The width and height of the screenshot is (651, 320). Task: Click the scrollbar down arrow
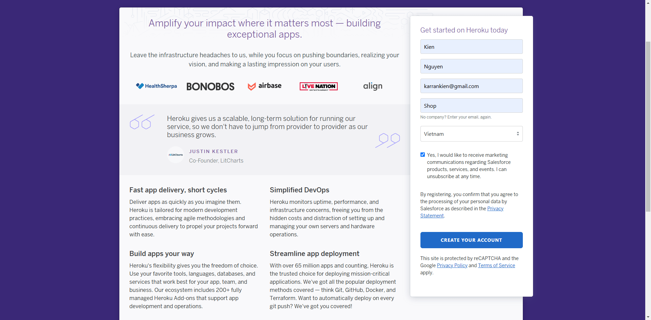648,317
